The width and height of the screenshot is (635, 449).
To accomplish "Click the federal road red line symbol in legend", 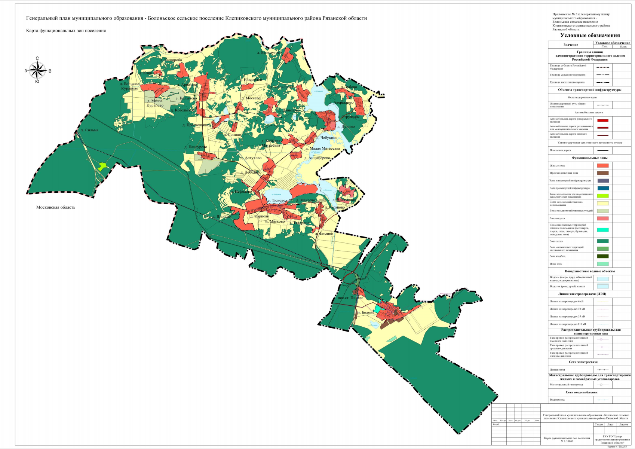I will coord(602,120).
